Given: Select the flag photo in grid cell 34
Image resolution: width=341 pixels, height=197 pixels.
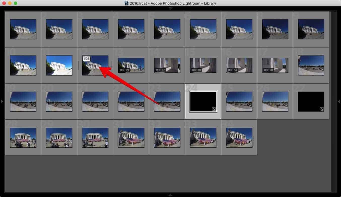Looking at the screenshot, I should [x=239, y=138].
